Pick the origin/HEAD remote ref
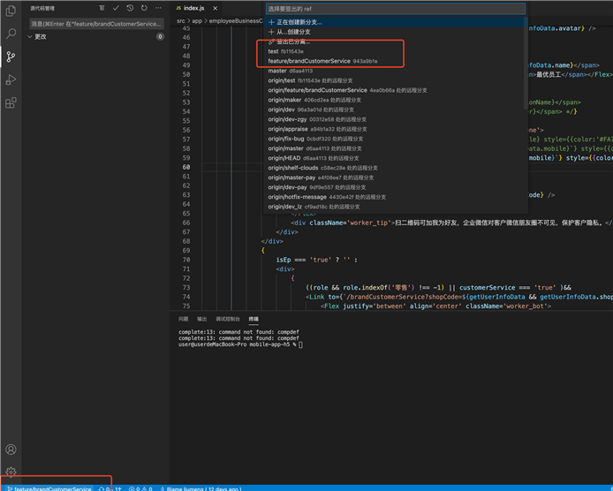613x491 pixels. 394,158
